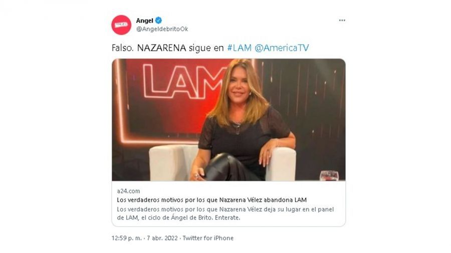This screenshot has width=451, height=253.
Task: Open the @AmericaTV mention
Action: 282,48
